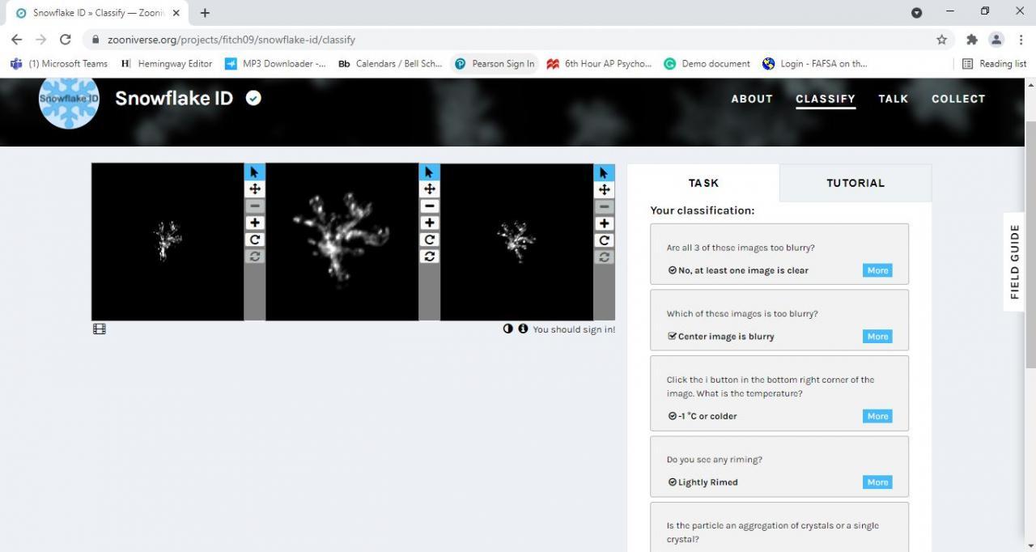The image size is (1036, 552).
Task: Select answer 'Lightly Rimed'
Action: click(x=703, y=482)
